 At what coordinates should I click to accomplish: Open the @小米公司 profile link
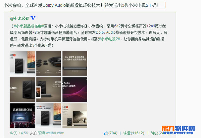pos(20,18)
